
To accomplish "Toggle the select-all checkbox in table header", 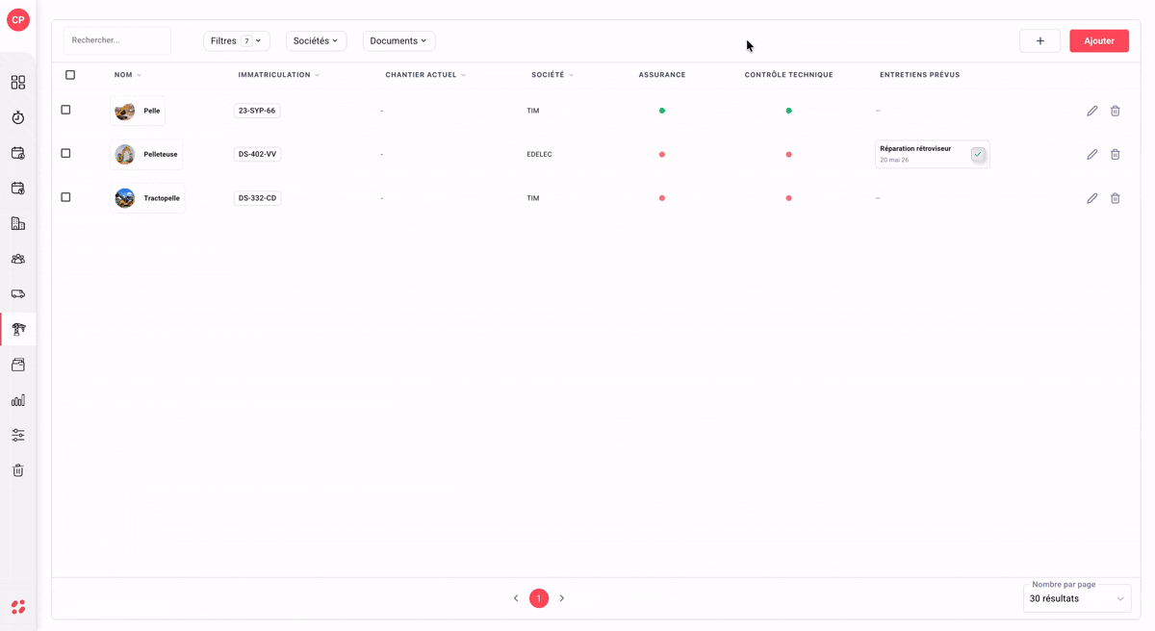I will coord(70,75).
